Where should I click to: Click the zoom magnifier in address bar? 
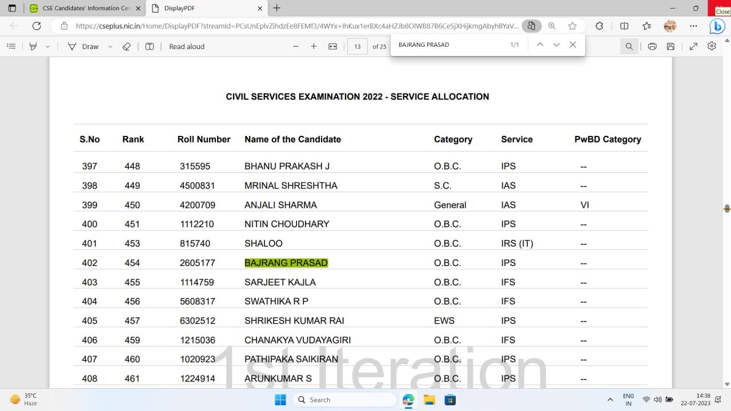pos(552,26)
